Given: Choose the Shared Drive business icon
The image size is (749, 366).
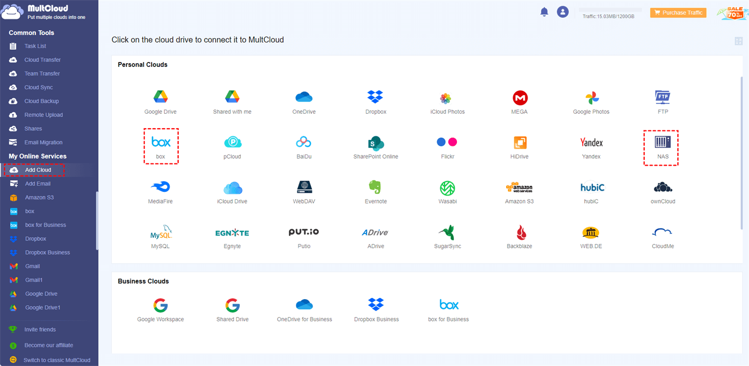Looking at the screenshot, I should (x=232, y=305).
